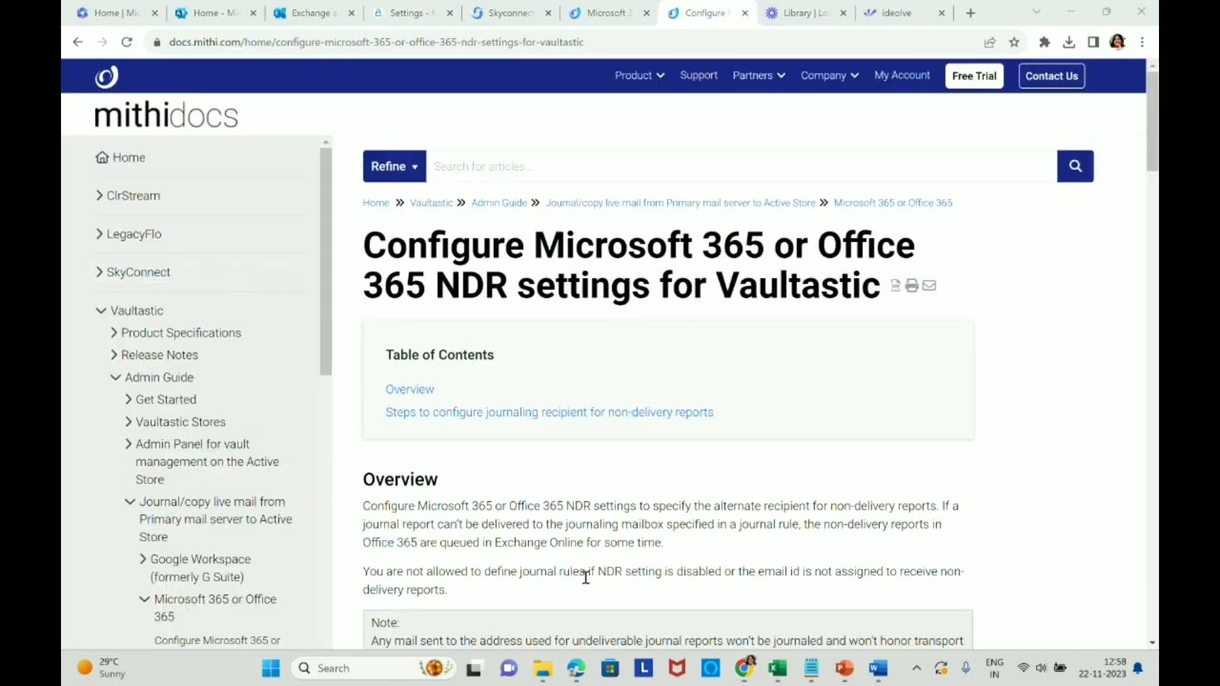This screenshot has width=1220, height=686.
Task: Switch to the Skyconnect browser tab
Action: 511,13
